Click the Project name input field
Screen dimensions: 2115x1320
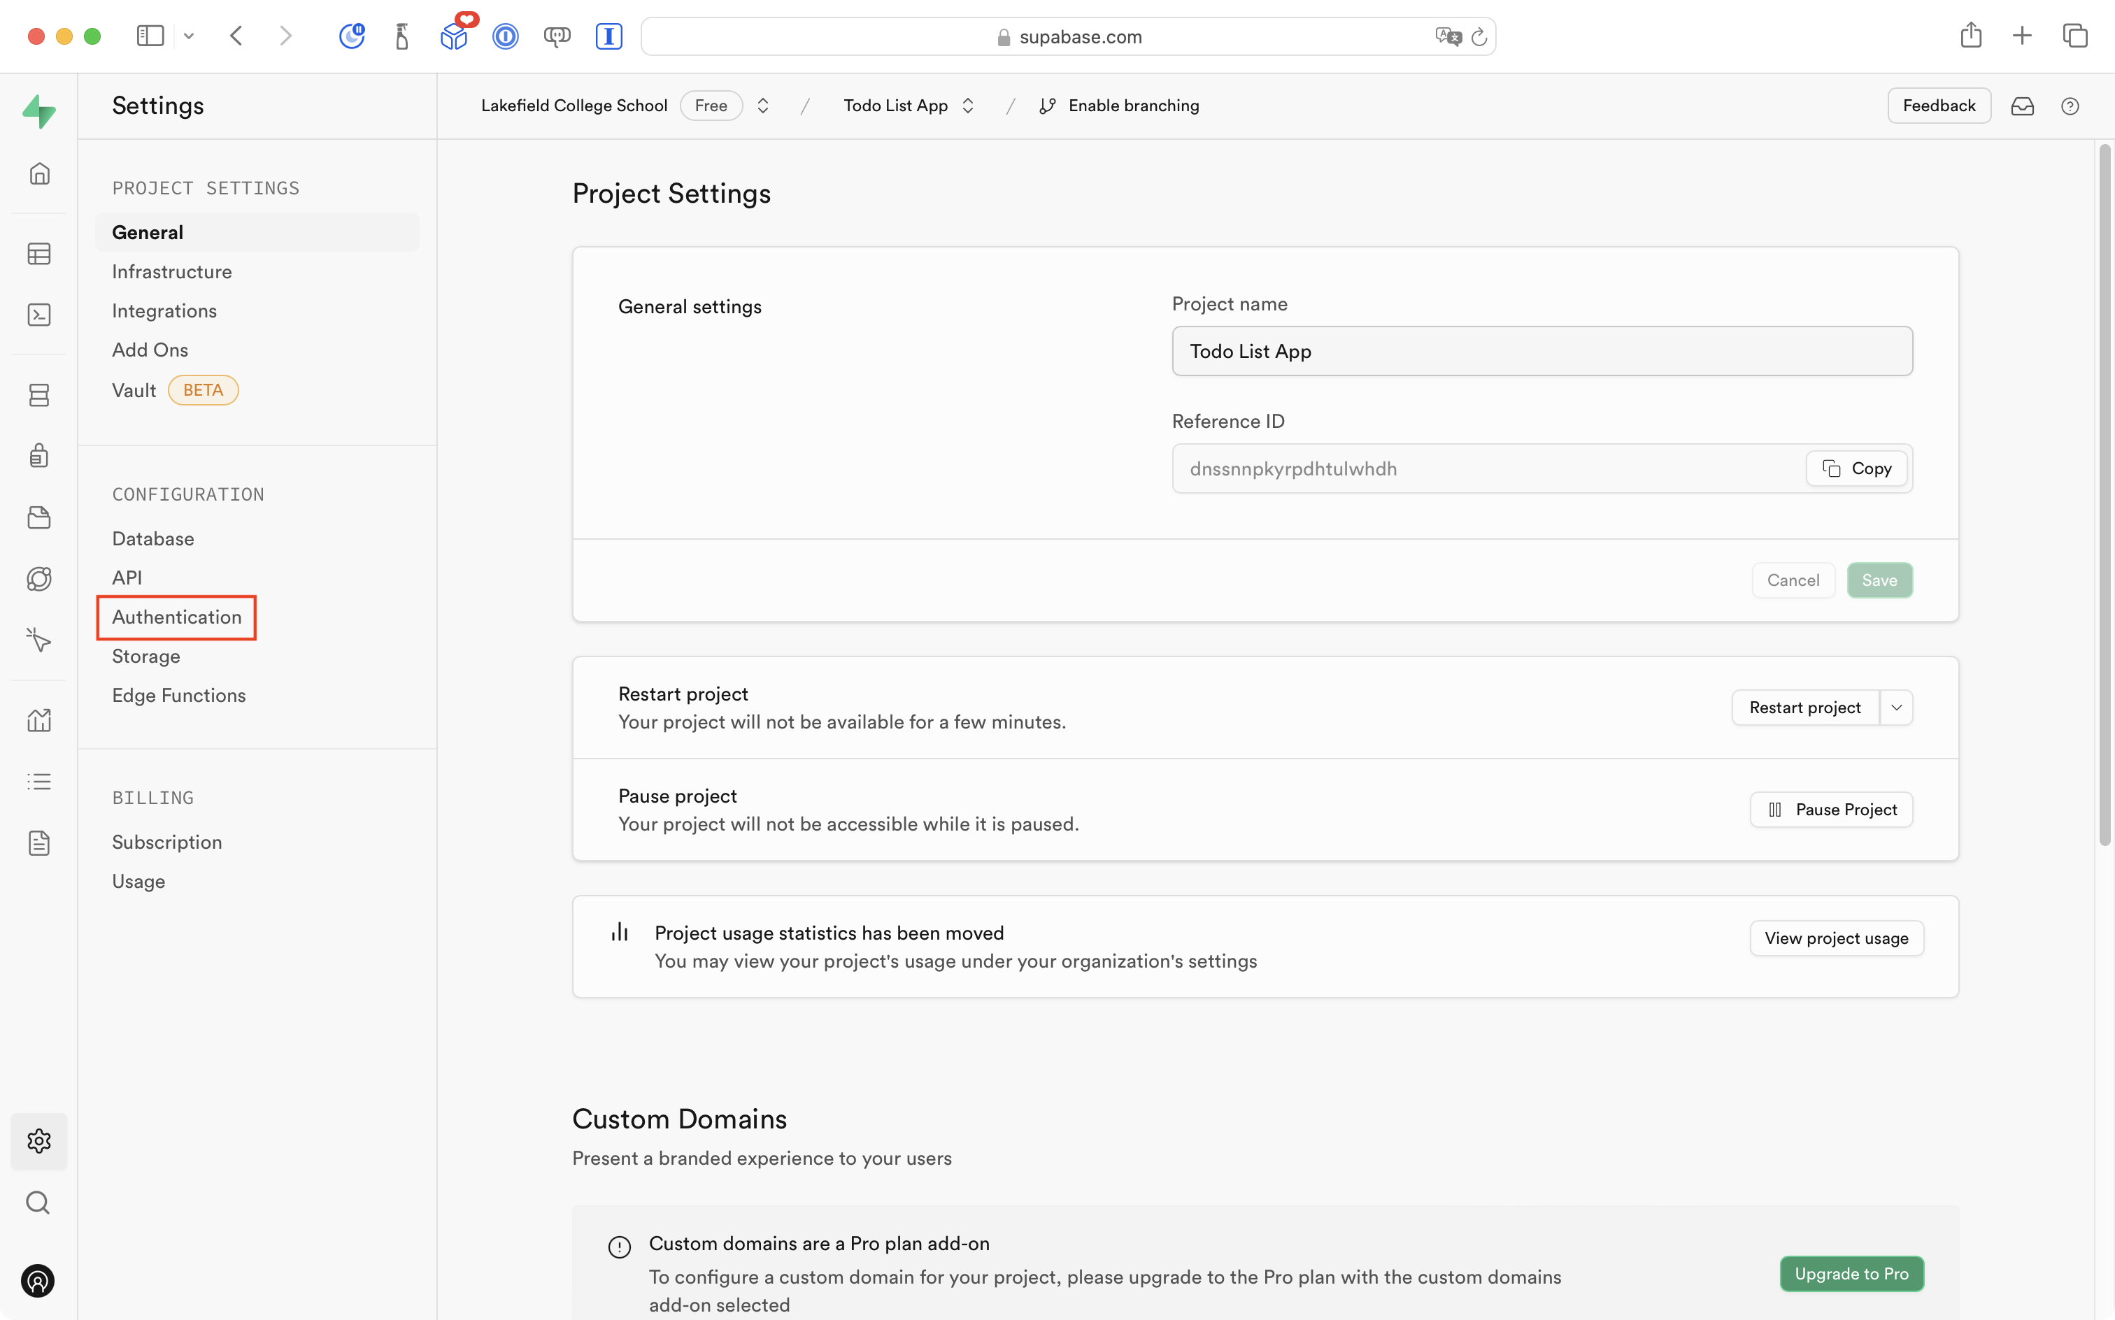(x=1541, y=351)
